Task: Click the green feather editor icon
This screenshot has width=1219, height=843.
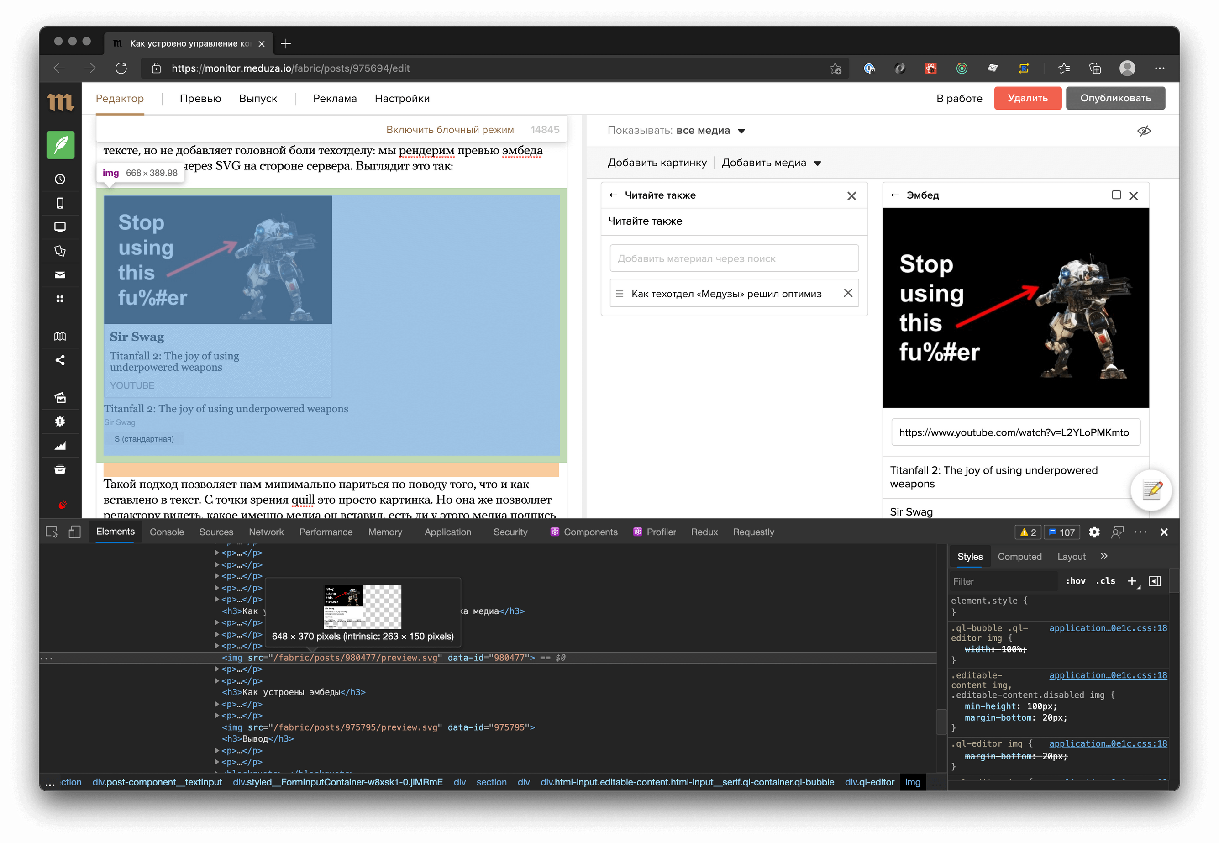Action: [60, 145]
